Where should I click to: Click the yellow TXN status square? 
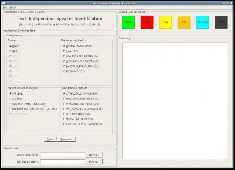pyautogui.click(x=166, y=22)
